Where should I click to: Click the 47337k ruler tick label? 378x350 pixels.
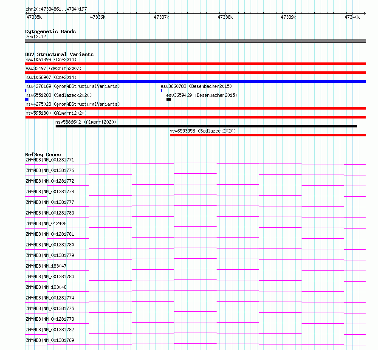pyautogui.click(x=161, y=17)
